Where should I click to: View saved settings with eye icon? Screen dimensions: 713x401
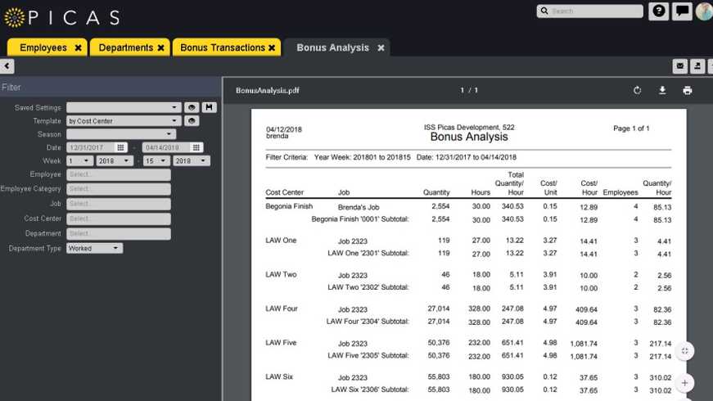pos(192,107)
